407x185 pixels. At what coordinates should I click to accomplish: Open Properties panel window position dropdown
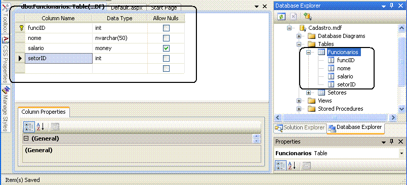tap(384, 142)
